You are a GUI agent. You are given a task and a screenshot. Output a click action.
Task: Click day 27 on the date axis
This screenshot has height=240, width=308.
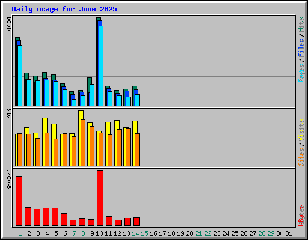(253, 233)
